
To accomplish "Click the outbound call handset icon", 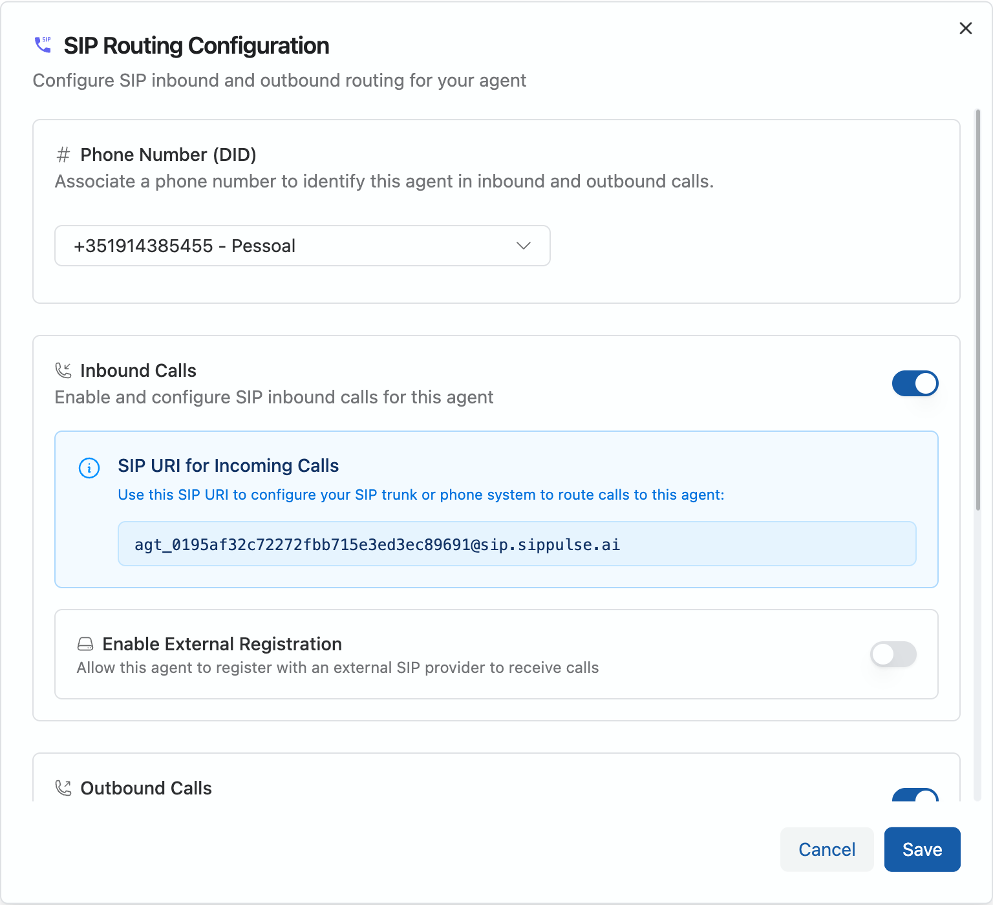I will pyautogui.click(x=63, y=787).
